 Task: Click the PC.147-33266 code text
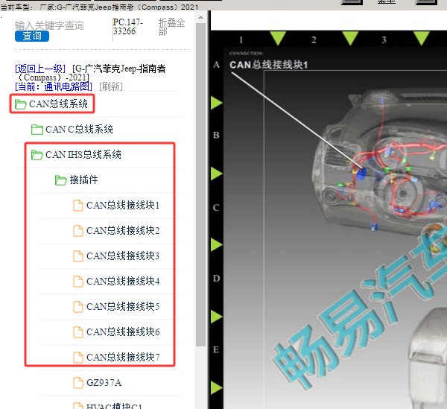127,27
